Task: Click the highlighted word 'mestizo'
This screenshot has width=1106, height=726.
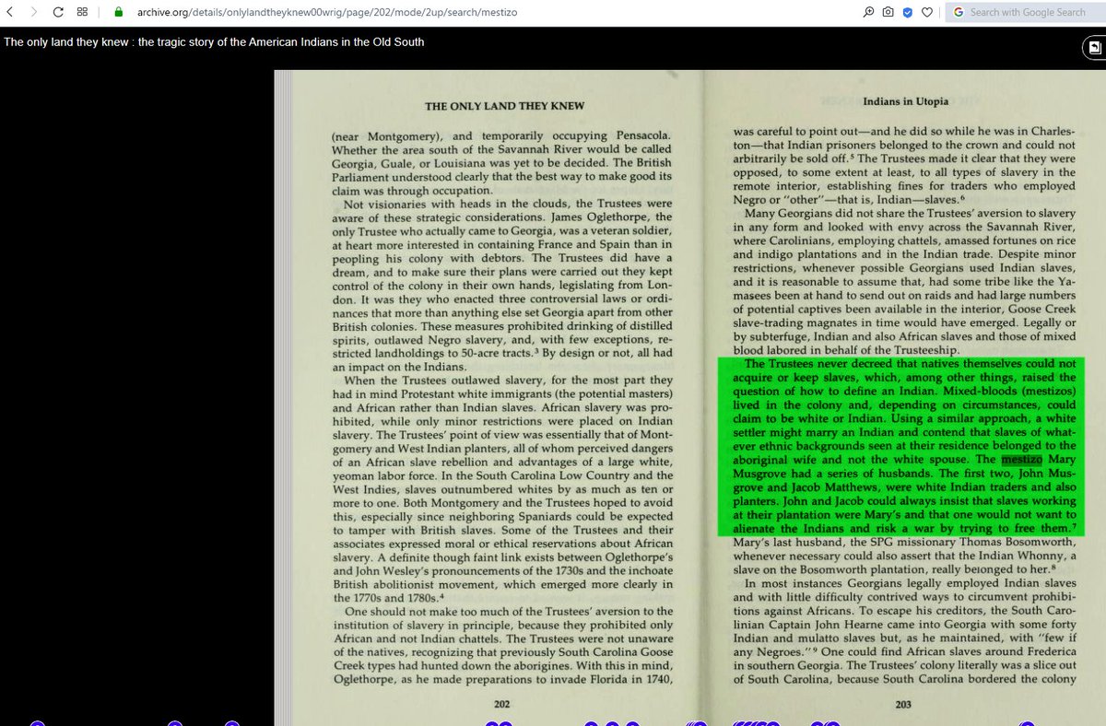Action: [1021, 459]
